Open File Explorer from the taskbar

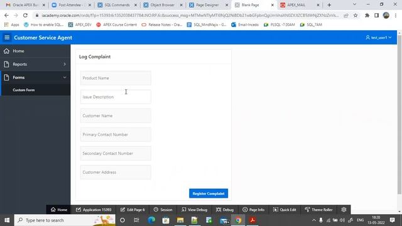click(180, 220)
